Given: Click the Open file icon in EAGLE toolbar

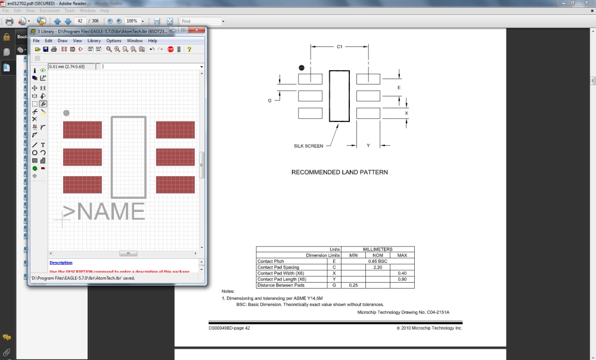Looking at the screenshot, I should click(38, 49).
